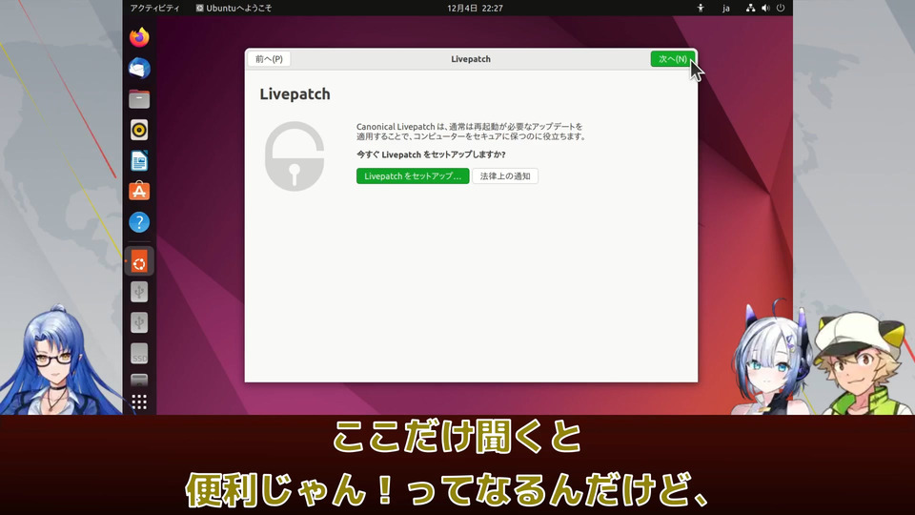
Task: Click the Livepatch window title bar
Action: coord(470,59)
